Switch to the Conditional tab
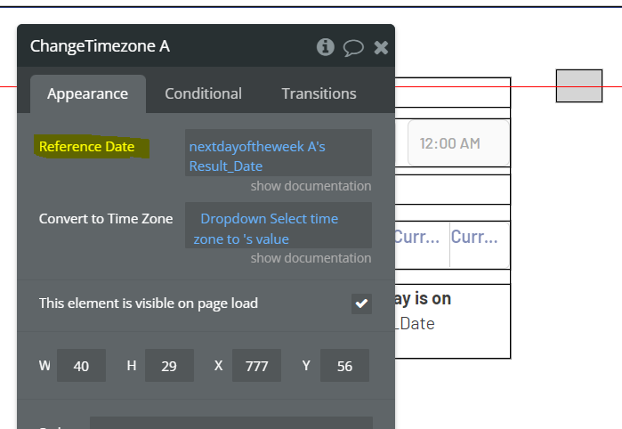 coord(203,94)
